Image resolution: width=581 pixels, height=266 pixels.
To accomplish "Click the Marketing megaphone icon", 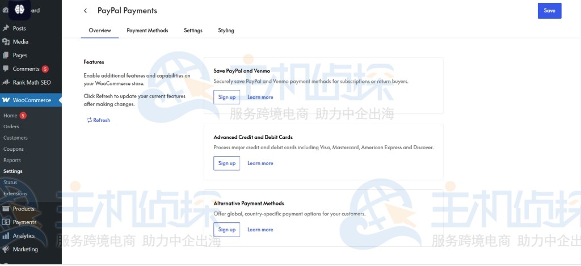I will coord(6,250).
